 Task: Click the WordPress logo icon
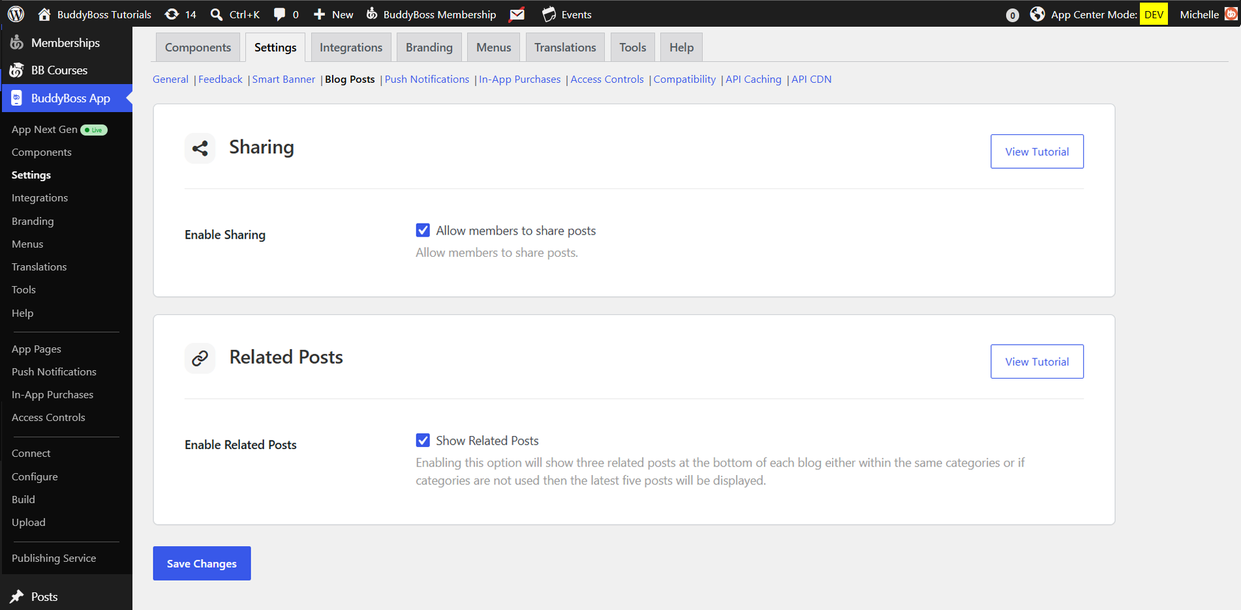[16, 14]
